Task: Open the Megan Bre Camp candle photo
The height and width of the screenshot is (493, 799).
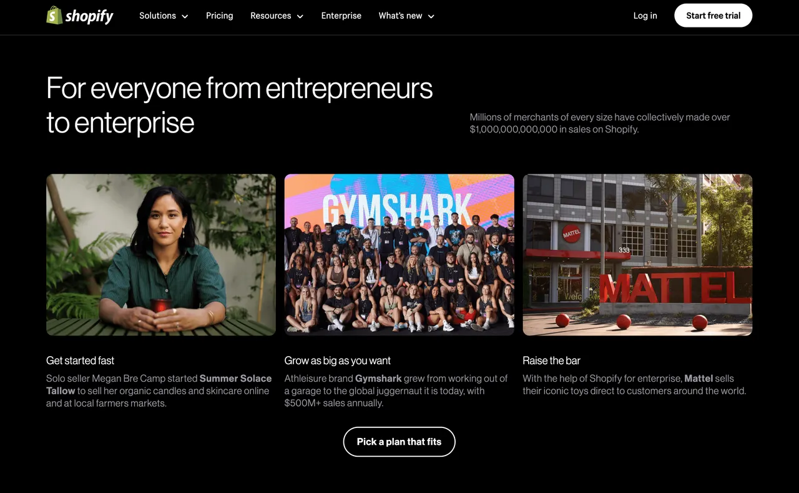Action: pyautogui.click(x=161, y=255)
